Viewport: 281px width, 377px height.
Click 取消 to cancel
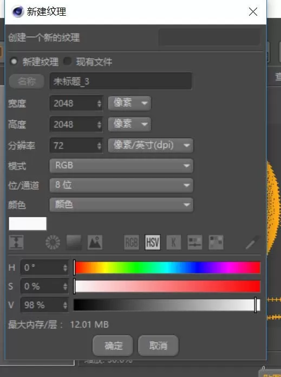tap(158, 346)
